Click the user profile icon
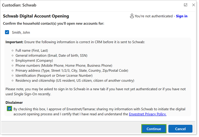This screenshot has width=199, height=137. click(132, 16)
